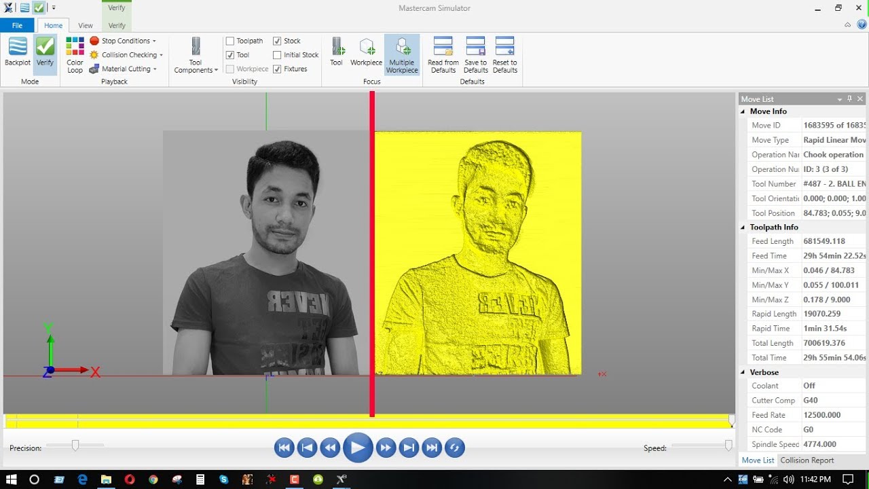The height and width of the screenshot is (489, 869).
Task: Click the large Play button
Action: 358,448
